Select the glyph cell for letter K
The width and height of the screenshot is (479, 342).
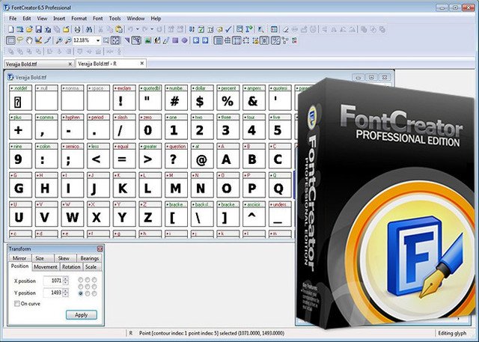(124, 185)
